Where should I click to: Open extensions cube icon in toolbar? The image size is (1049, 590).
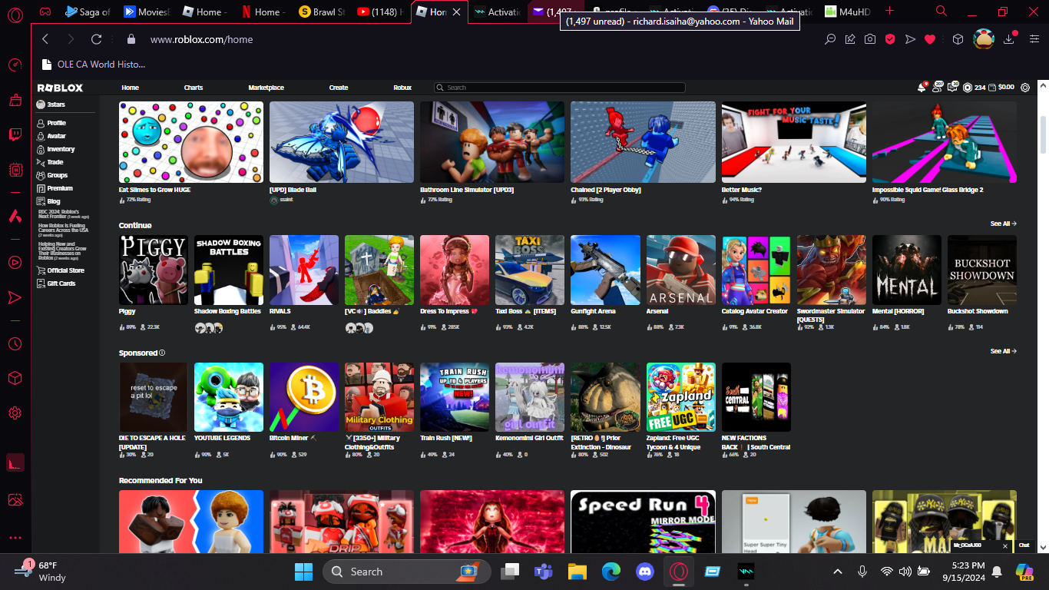(958, 39)
